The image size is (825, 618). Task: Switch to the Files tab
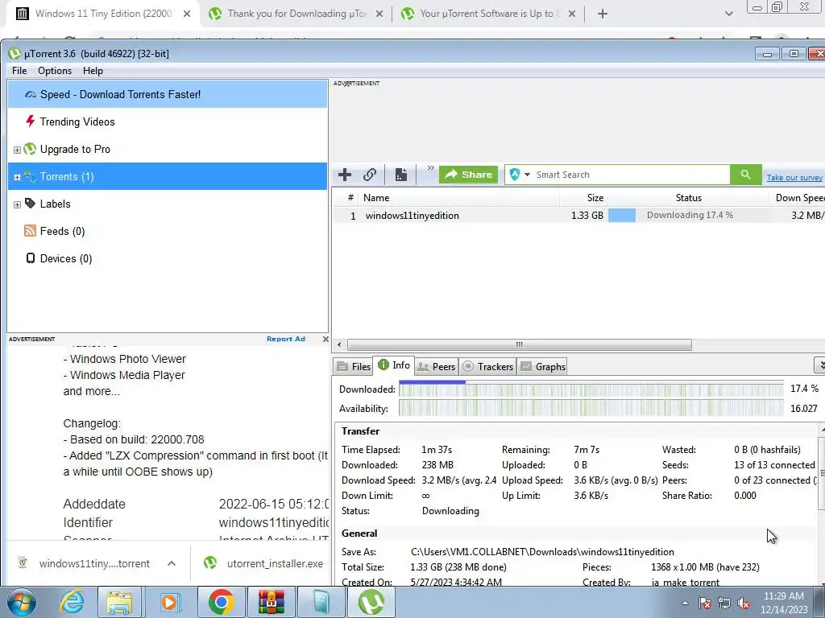click(354, 367)
